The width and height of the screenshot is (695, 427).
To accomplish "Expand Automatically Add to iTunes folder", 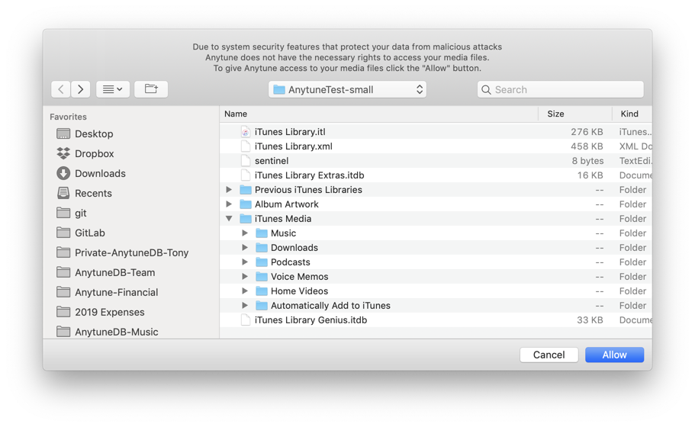I will pyautogui.click(x=245, y=305).
